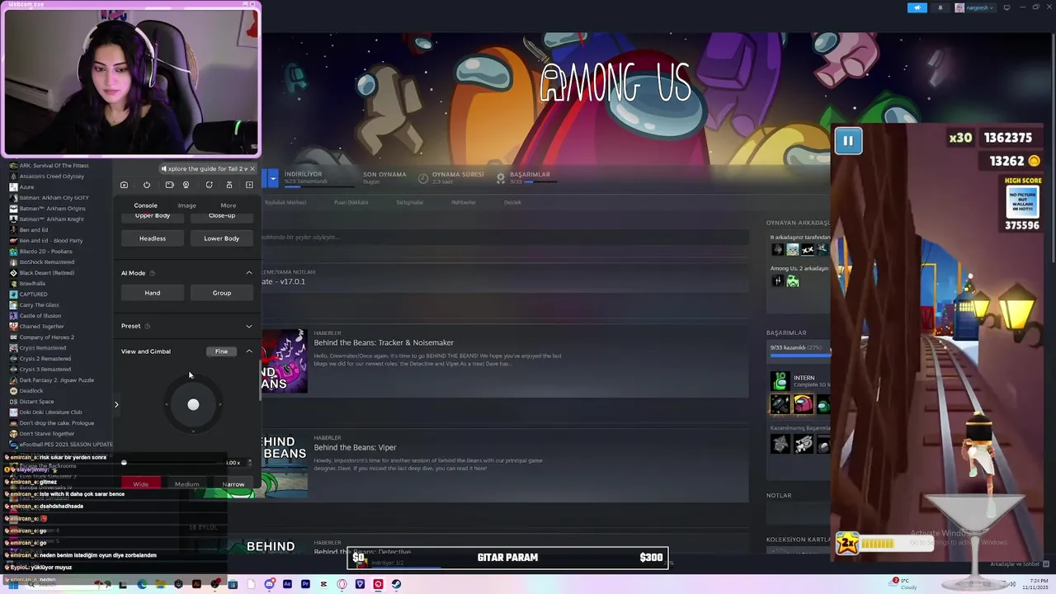Select BioShock Remastered in game list
The image size is (1056, 594).
click(x=47, y=262)
